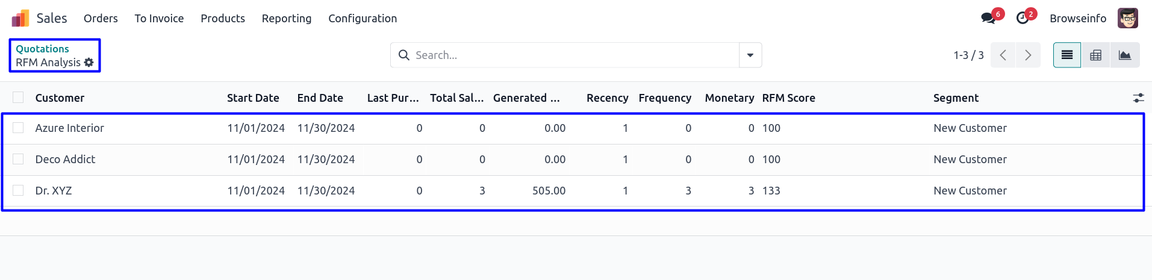The width and height of the screenshot is (1152, 280).
Task: Click the Quotations breadcrumb link
Action: [42, 49]
